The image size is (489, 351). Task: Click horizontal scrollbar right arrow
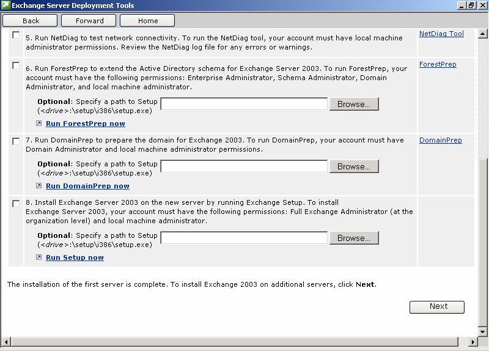coord(473,342)
